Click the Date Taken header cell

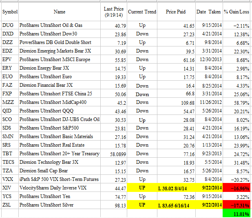(x=209, y=11)
